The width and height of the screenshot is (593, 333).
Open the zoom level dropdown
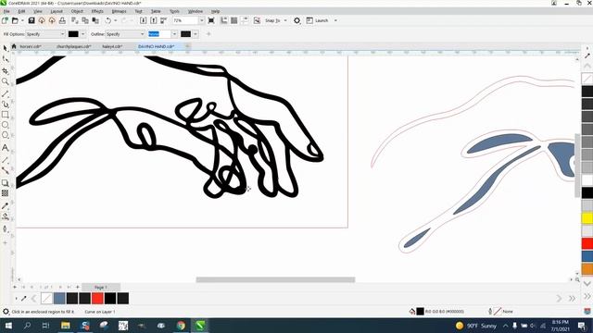point(202,20)
